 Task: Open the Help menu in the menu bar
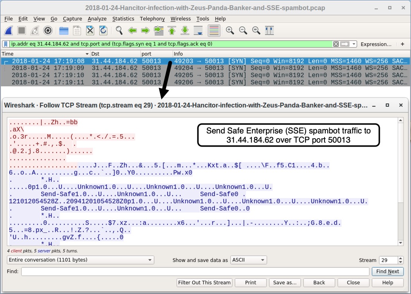(220, 19)
